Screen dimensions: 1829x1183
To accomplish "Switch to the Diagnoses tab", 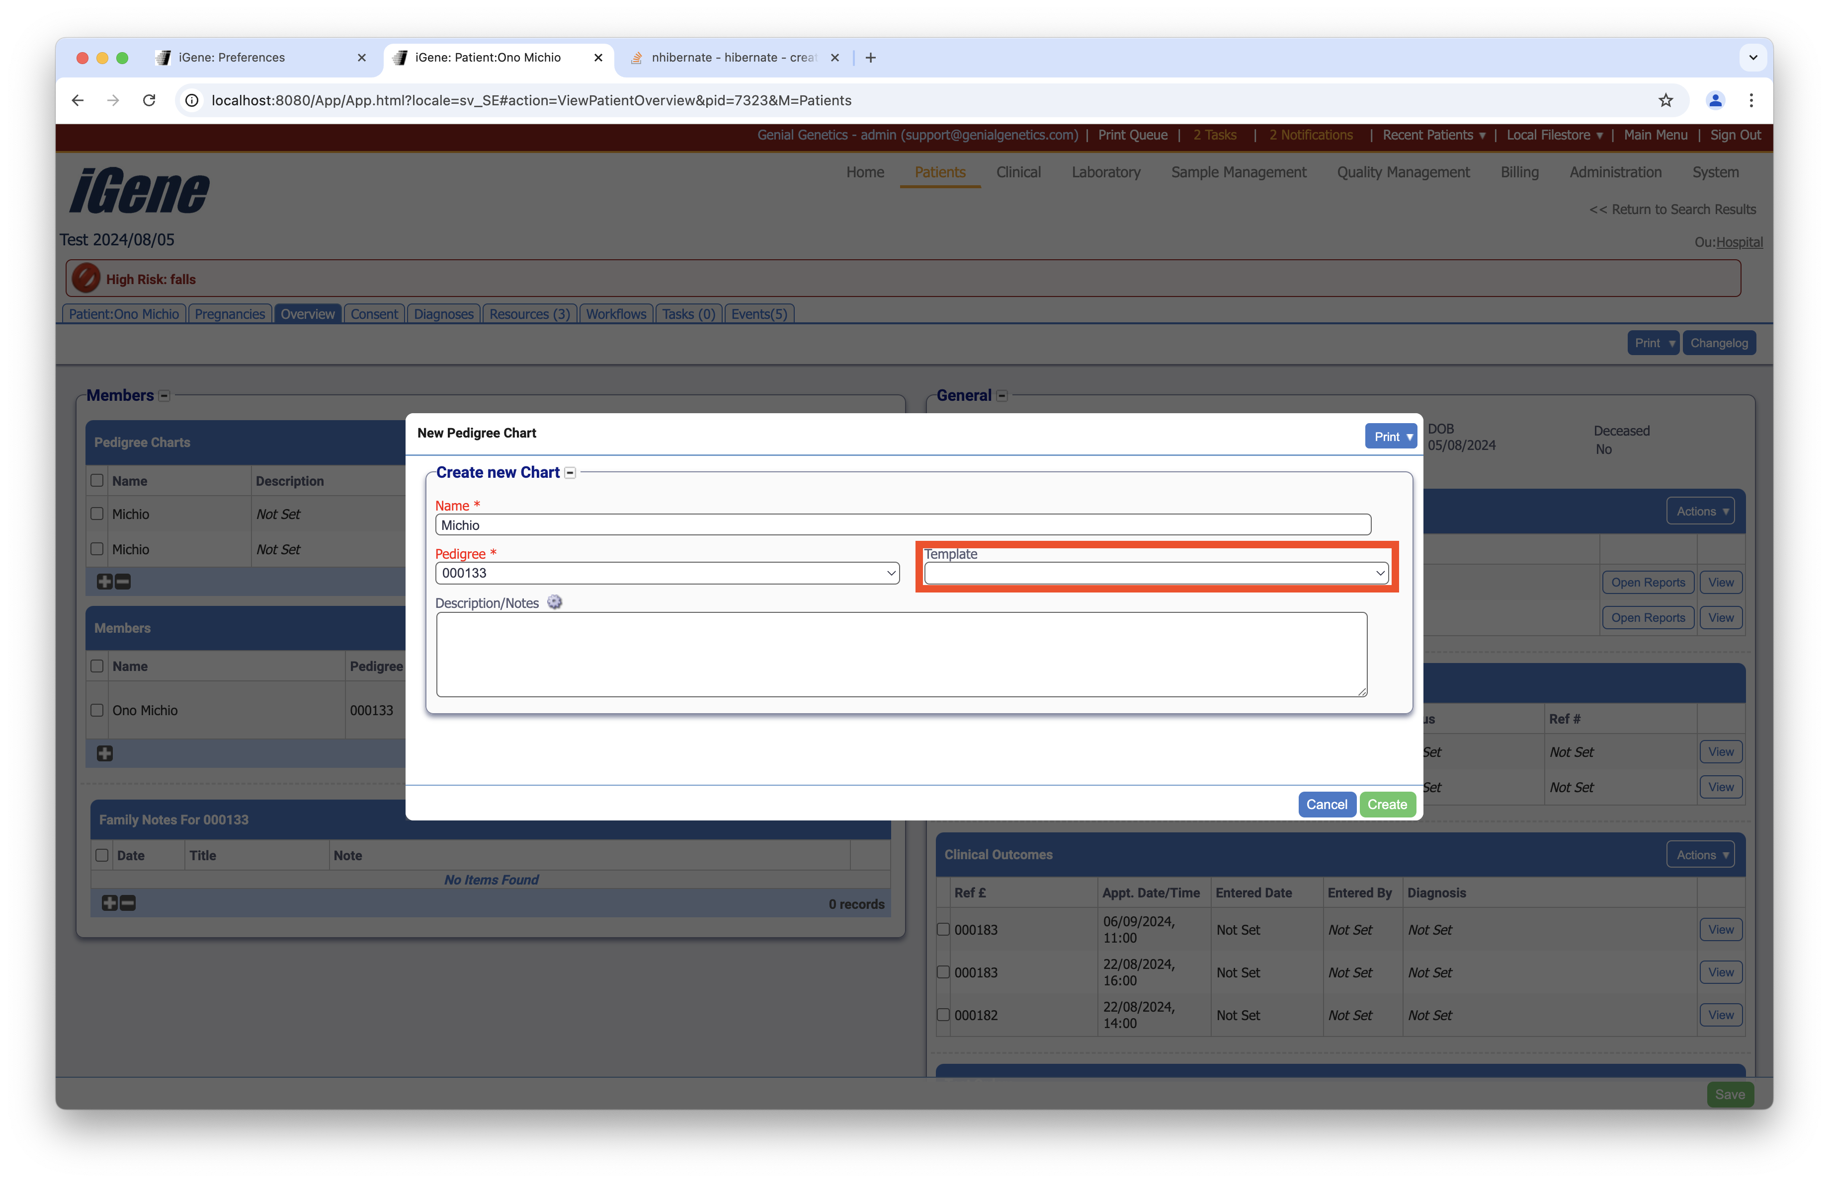I will point(443,314).
